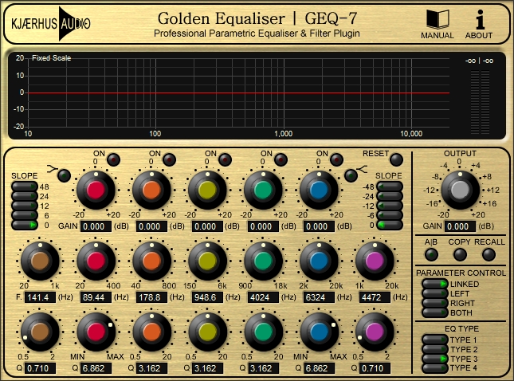
Task: Click the brown frequency knob
Action: click(x=40, y=261)
